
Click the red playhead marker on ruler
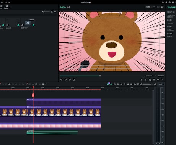(x=33, y=87)
